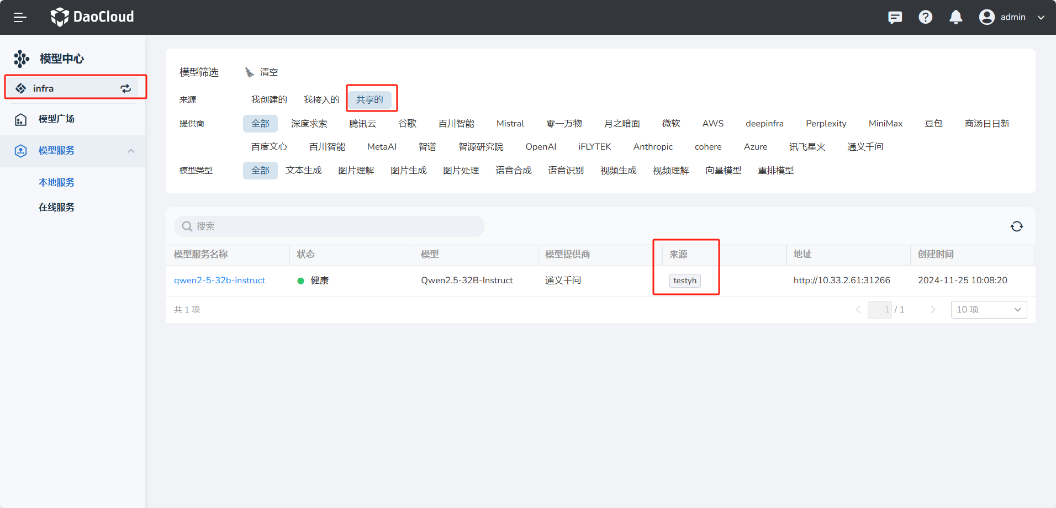Image resolution: width=1056 pixels, height=508 pixels.
Task: Switch workspace using the infra swap icon
Action: pos(126,88)
